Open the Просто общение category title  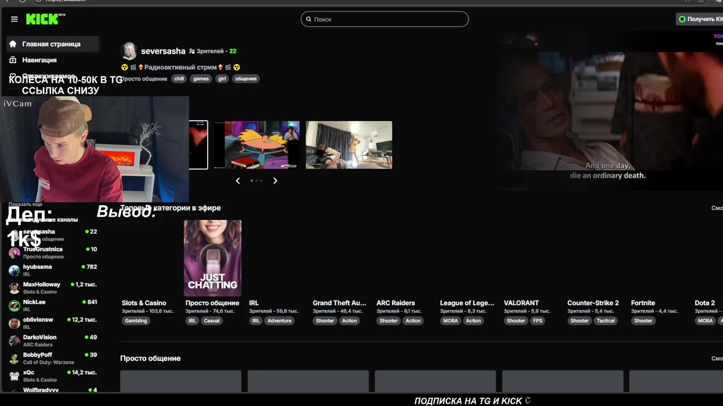click(x=212, y=303)
